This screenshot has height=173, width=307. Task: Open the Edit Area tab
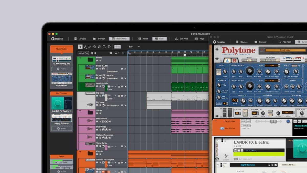click(181, 39)
